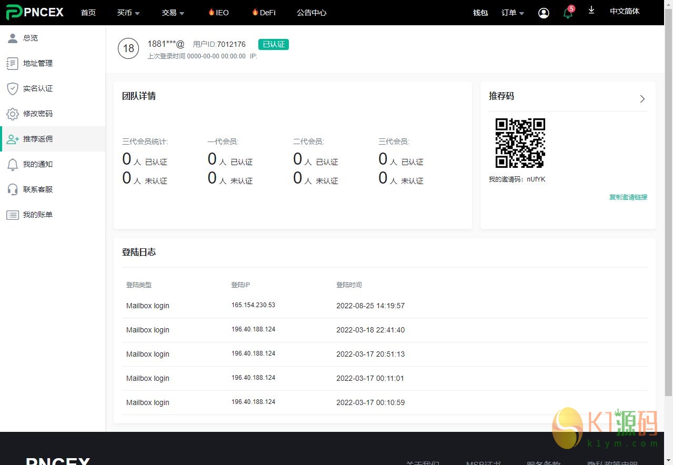
Task: Open the user profile account icon
Action: click(544, 13)
